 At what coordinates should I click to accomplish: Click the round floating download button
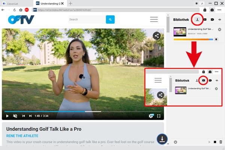pyautogui.click(x=162, y=139)
